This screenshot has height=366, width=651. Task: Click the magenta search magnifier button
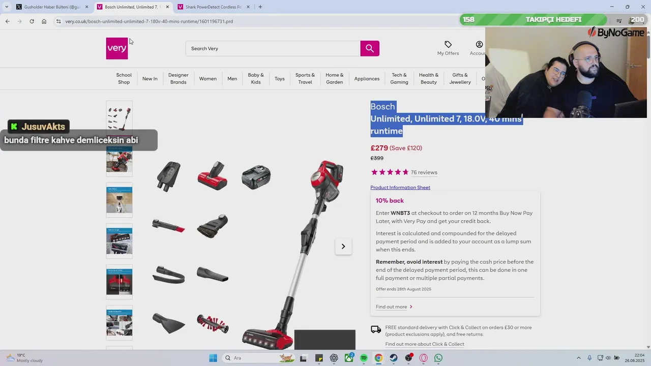[x=370, y=48]
